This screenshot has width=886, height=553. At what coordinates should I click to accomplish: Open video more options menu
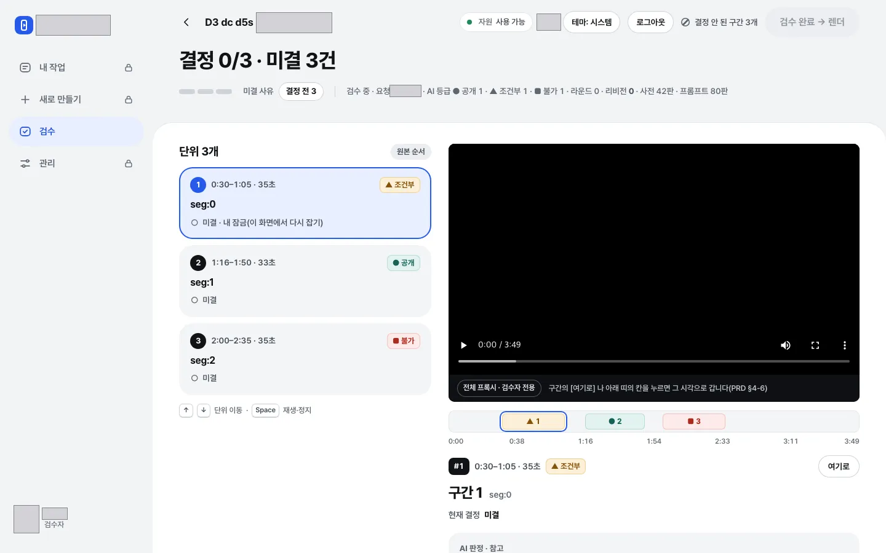click(x=845, y=345)
